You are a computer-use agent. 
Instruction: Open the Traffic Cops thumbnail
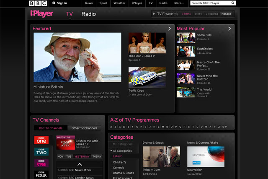147,78
